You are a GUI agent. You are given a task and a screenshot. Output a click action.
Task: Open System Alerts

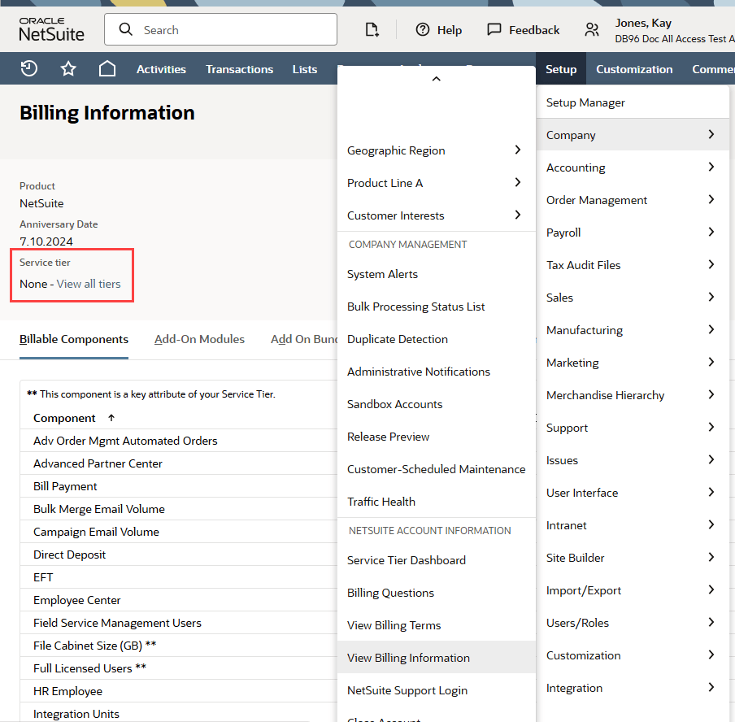click(x=436, y=274)
